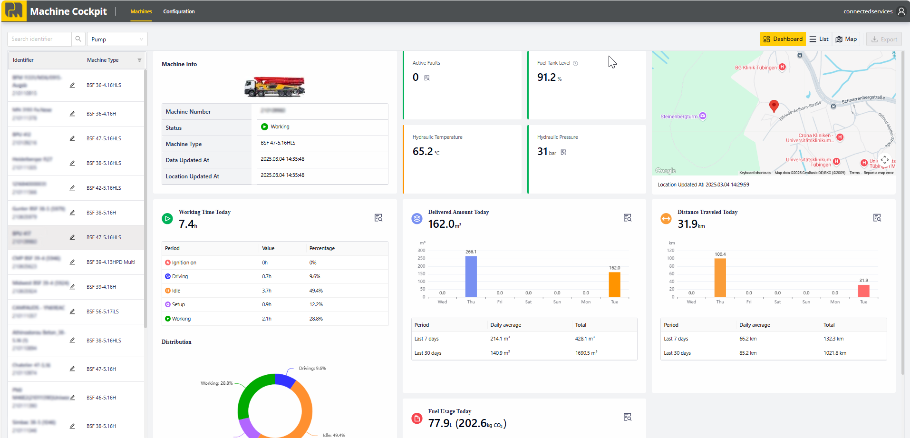Open the user account profile icon
The height and width of the screenshot is (438, 910).
pyautogui.click(x=901, y=11)
